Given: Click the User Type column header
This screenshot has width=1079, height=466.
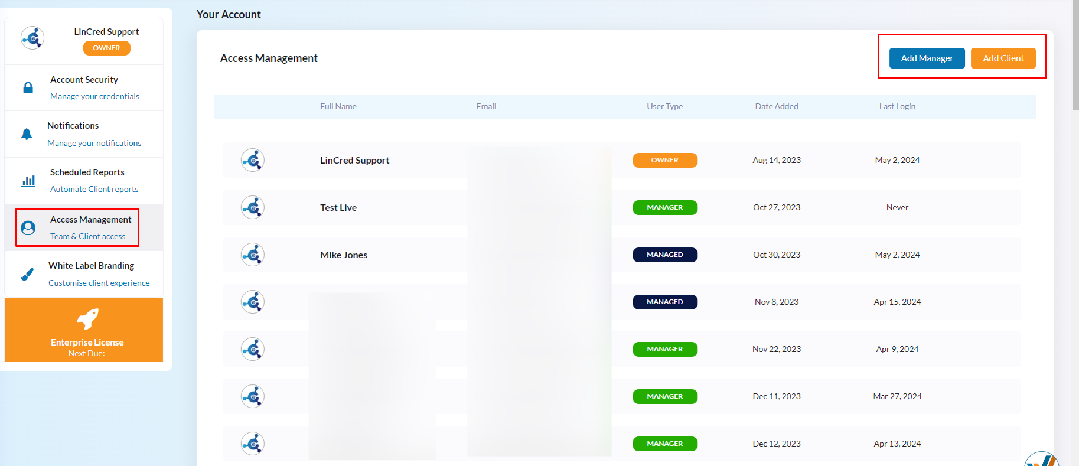Looking at the screenshot, I should pos(665,106).
